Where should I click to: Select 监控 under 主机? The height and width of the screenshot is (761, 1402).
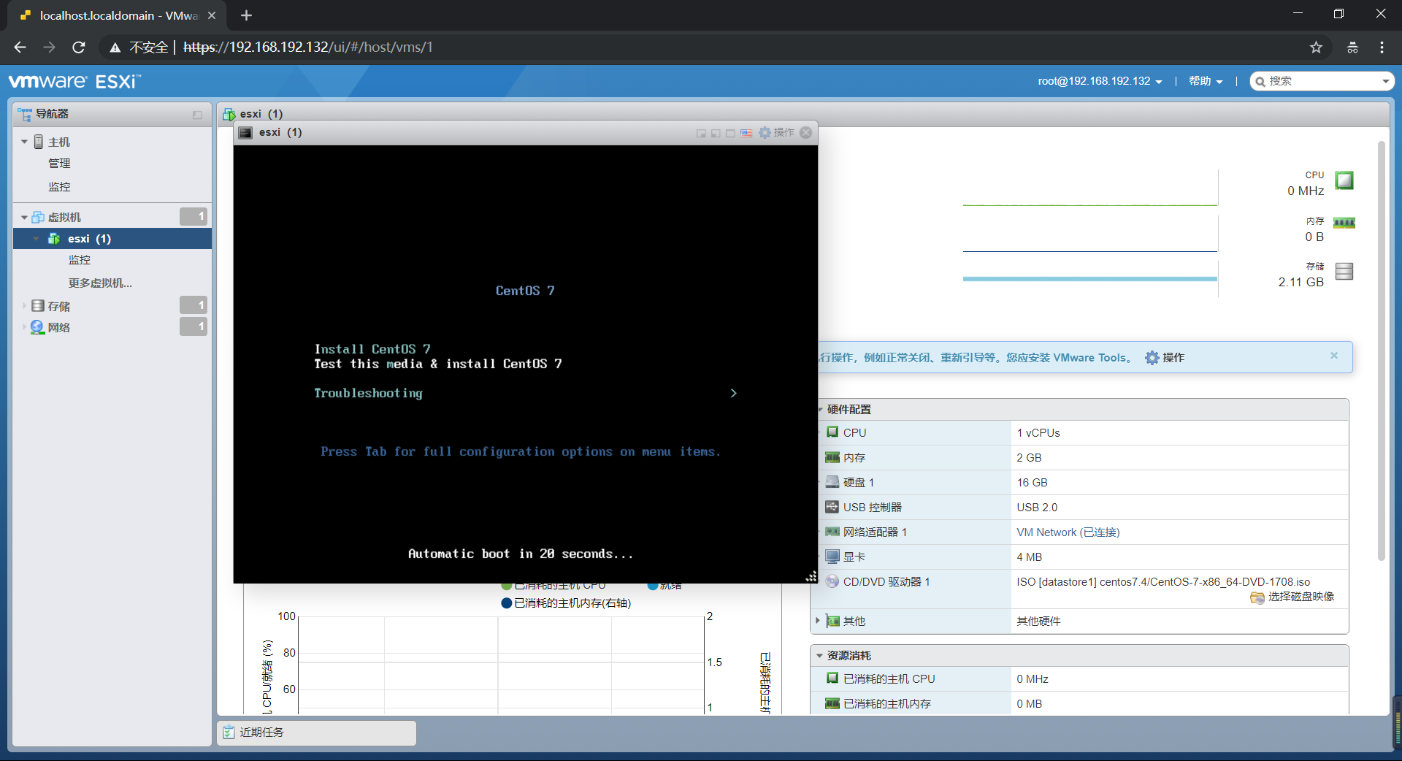(x=59, y=187)
